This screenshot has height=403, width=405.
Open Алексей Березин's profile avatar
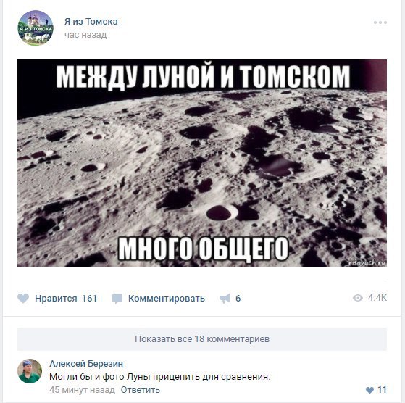tap(30, 371)
